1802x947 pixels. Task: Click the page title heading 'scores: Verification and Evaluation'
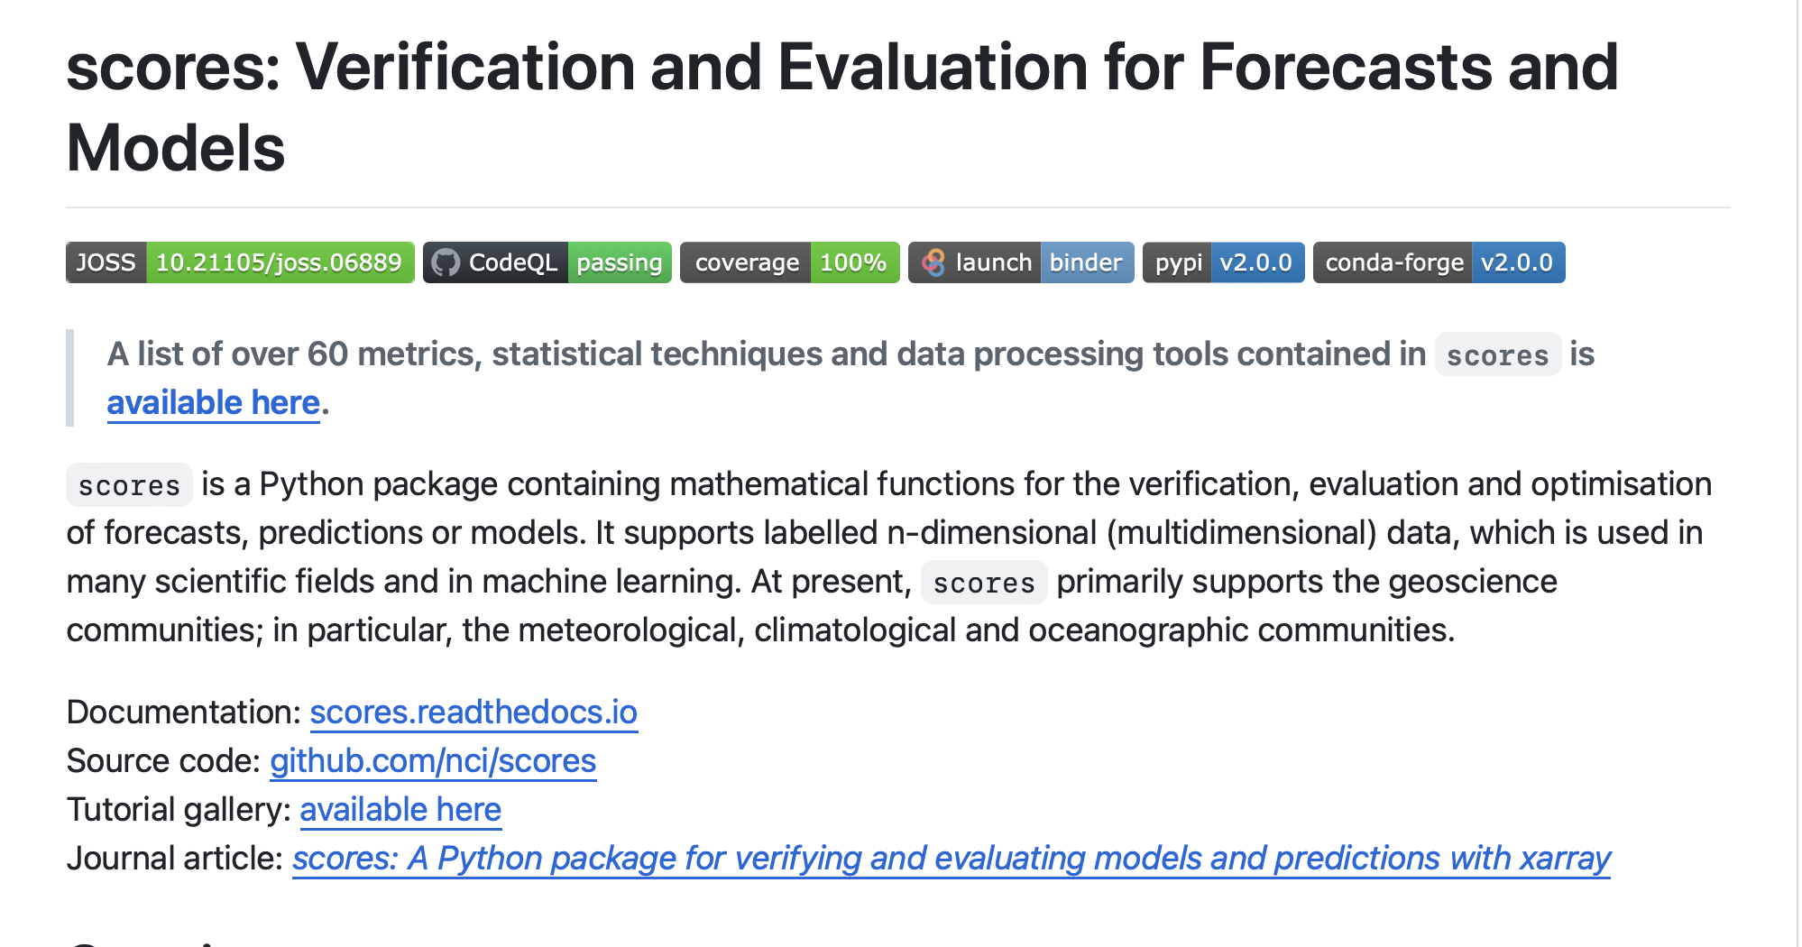pyautogui.click(x=842, y=107)
